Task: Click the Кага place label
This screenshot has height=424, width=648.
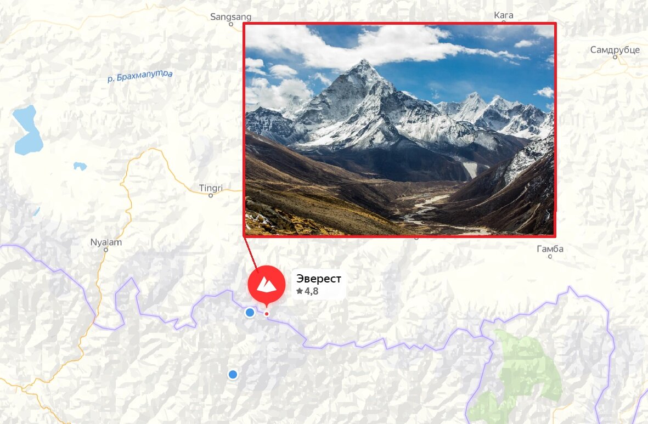Action: click(504, 15)
